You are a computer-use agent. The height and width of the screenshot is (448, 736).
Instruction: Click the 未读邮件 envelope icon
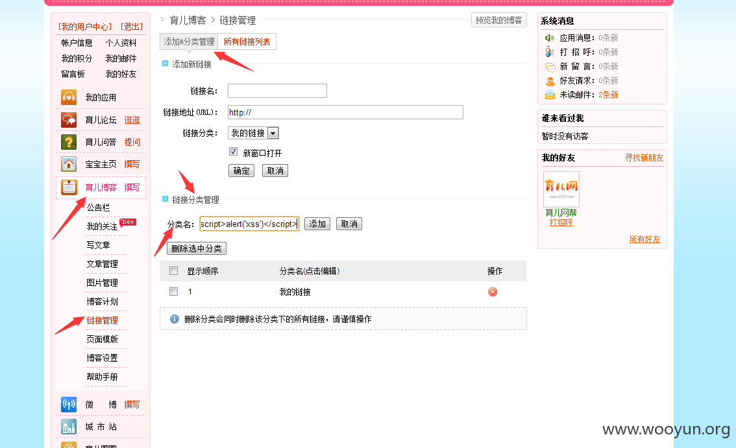[x=550, y=95]
